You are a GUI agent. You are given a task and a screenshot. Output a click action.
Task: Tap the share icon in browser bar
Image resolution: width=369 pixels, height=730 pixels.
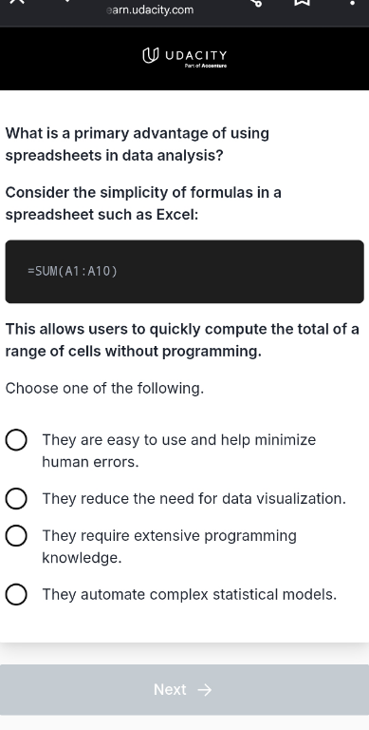click(256, 2)
